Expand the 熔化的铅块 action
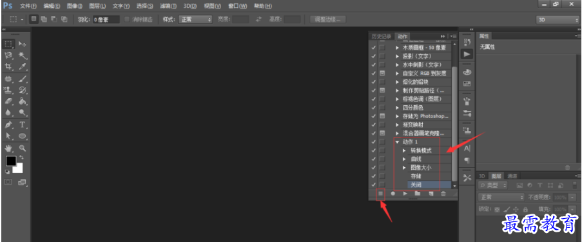This screenshot has width=582, height=244. (398, 82)
